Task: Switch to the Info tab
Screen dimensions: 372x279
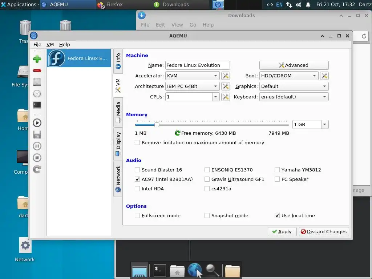Action: (x=118, y=61)
